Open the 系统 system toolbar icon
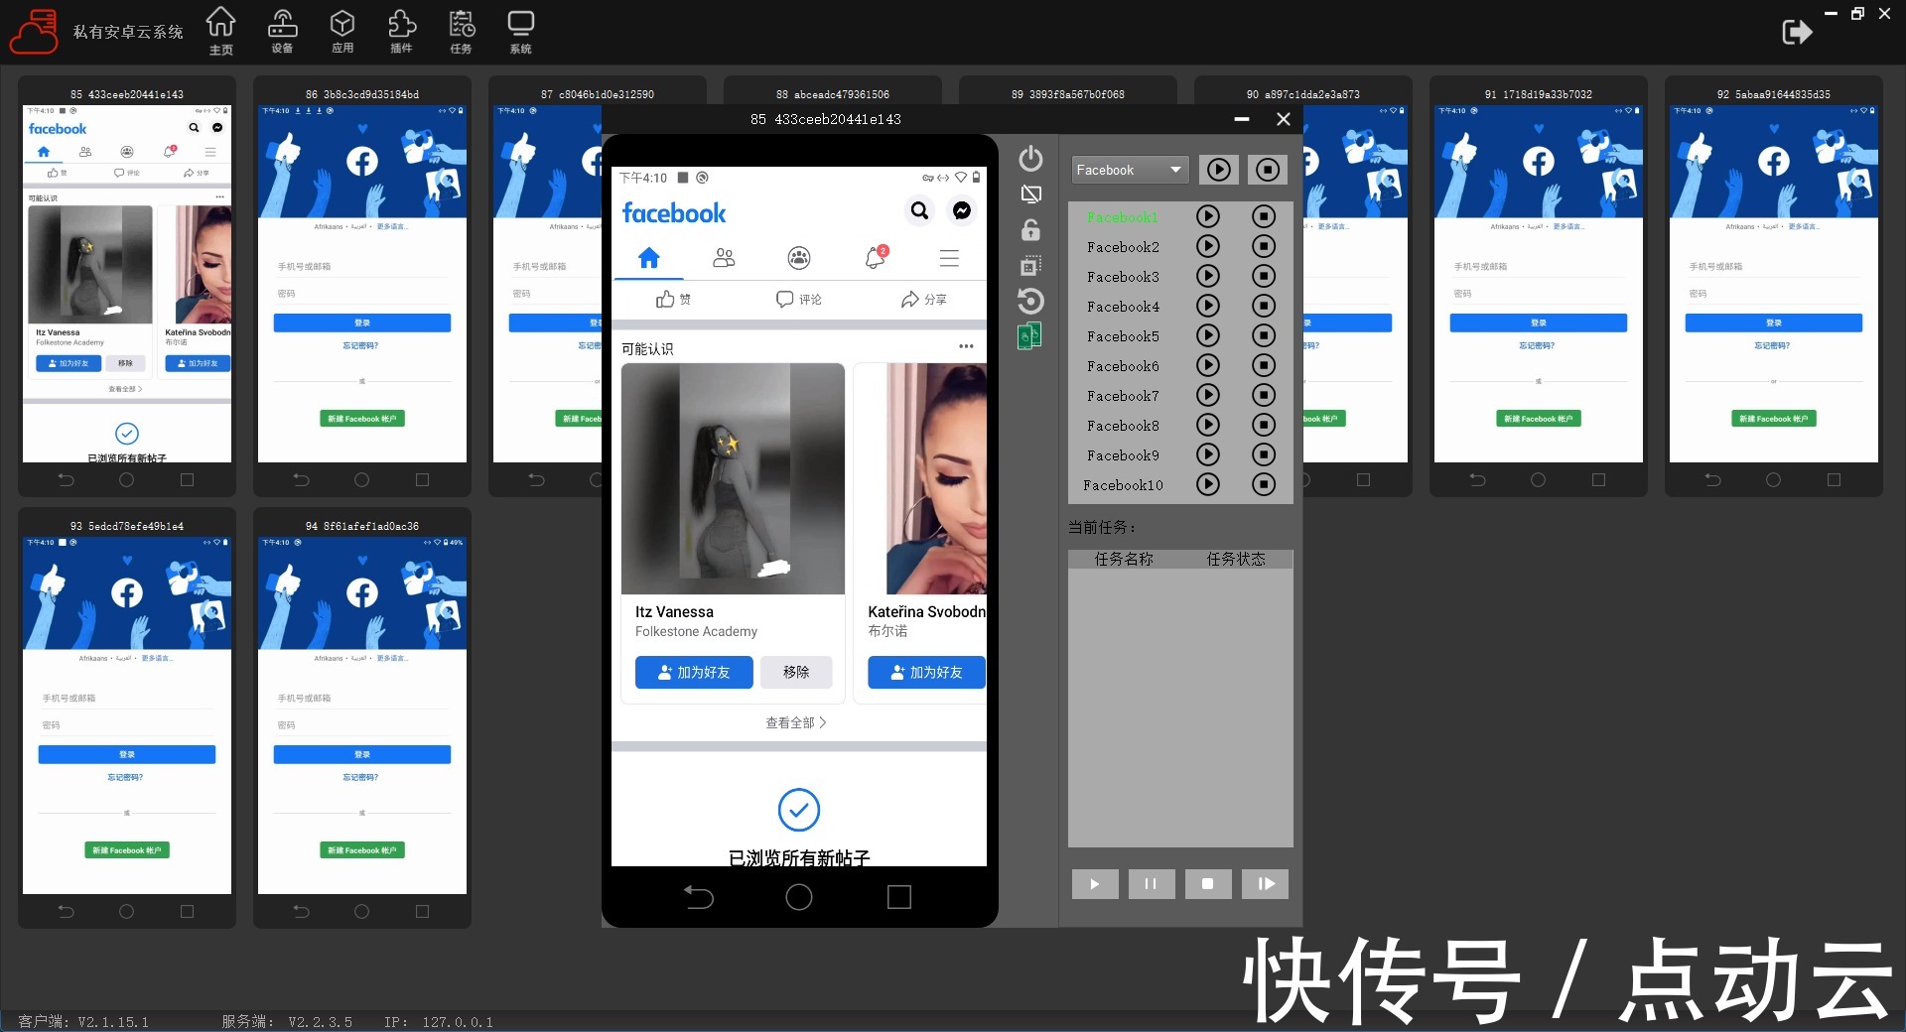Viewport: 1906px width, 1032px height. click(520, 31)
